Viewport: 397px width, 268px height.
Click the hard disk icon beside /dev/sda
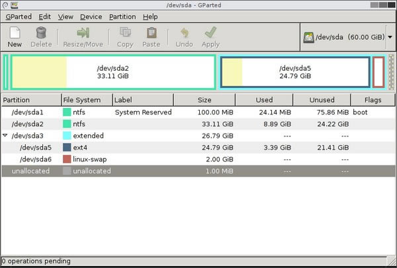click(x=308, y=38)
